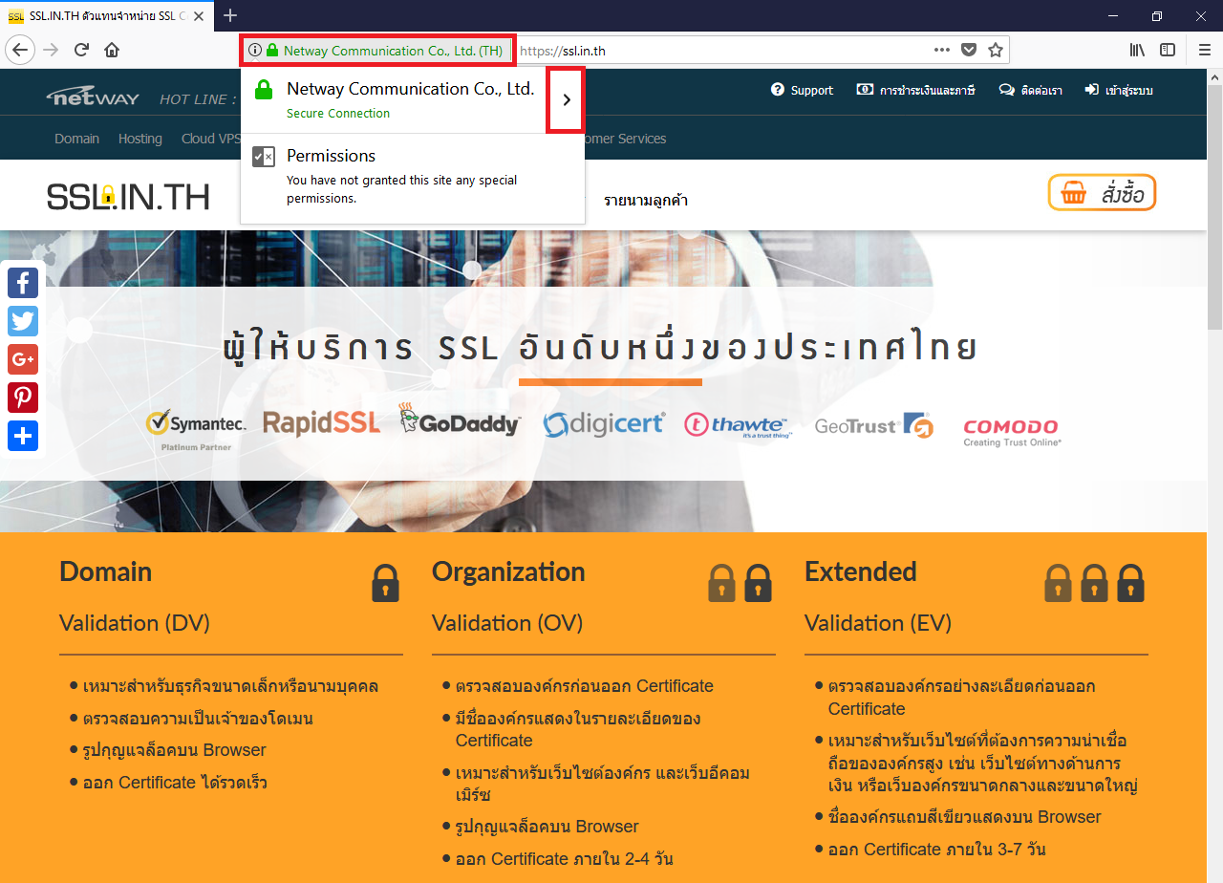1223x883 pixels.
Task: Share via Google Plus icon
Action: [x=23, y=359]
